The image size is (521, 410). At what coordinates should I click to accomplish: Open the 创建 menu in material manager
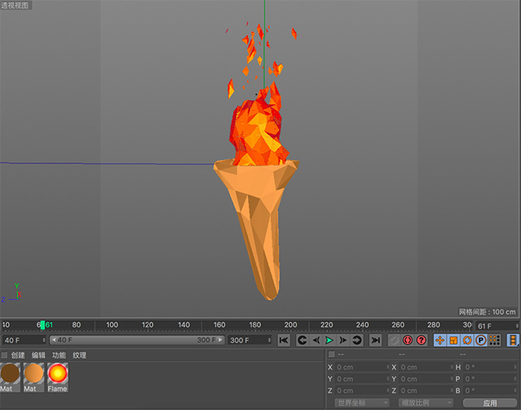click(18, 355)
